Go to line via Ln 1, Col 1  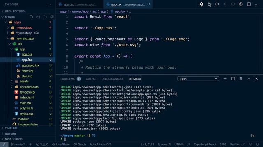click(147, 144)
